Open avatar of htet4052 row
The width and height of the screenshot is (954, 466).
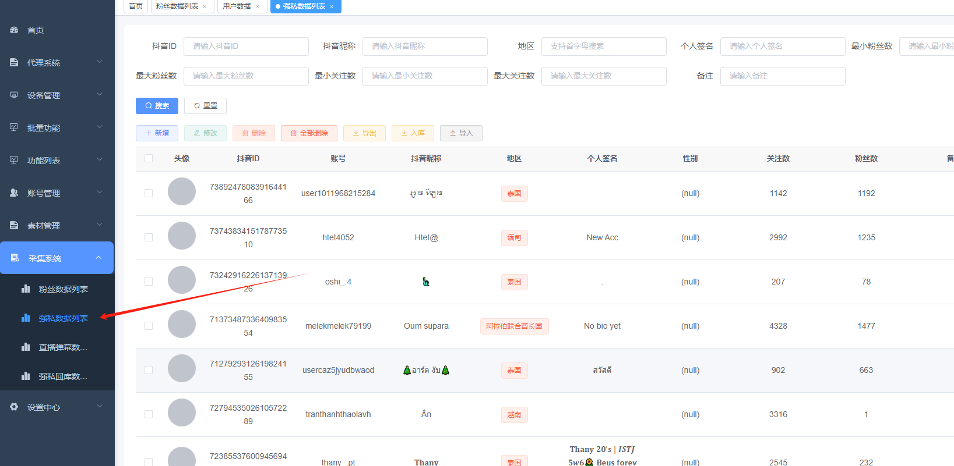[182, 236]
